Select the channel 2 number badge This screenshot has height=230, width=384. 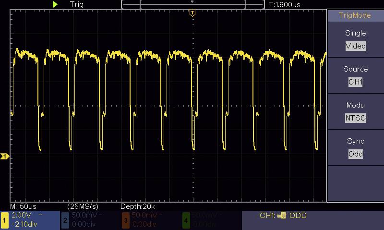65,220
